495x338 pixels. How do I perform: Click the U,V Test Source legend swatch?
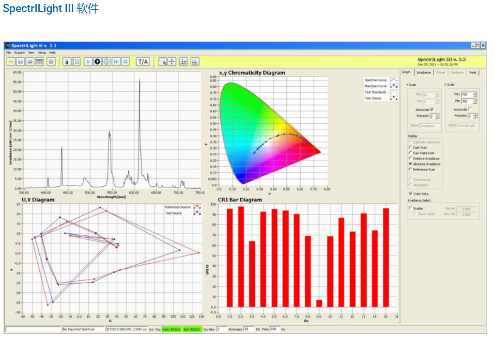coord(197,213)
